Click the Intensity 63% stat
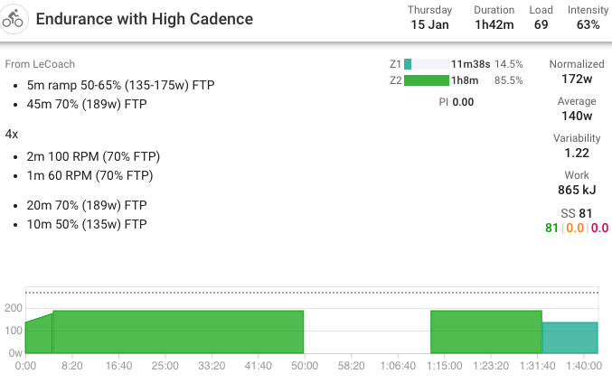 [x=588, y=24]
